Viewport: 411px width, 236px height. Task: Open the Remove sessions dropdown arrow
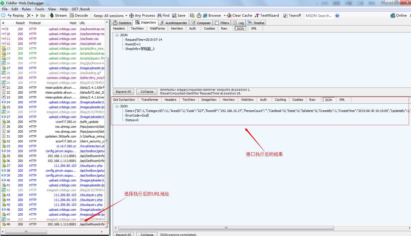(x=32, y=16)
